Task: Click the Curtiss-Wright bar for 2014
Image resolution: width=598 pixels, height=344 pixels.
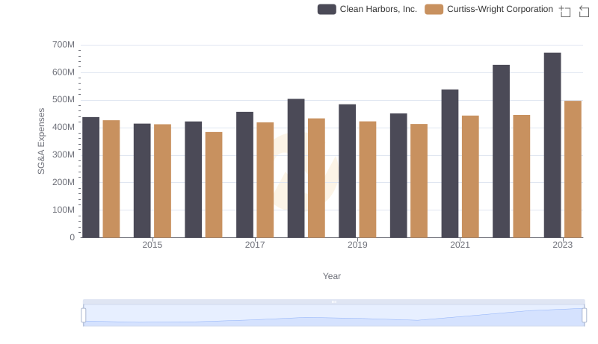Action: (x=111, y=179)
